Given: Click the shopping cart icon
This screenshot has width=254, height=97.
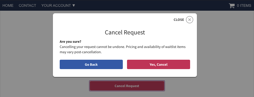Looking at the screenshot, I should (x=232, y=6).
